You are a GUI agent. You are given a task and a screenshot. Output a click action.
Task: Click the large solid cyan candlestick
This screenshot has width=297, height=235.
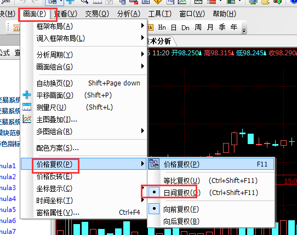tap(250, 139)
